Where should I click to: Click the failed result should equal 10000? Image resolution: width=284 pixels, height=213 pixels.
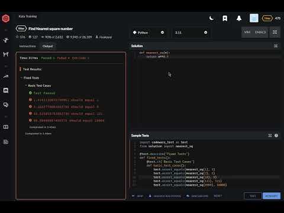[x=66, y=120]
